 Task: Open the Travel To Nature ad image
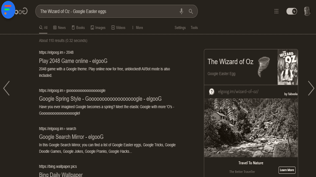click(251, 128)
